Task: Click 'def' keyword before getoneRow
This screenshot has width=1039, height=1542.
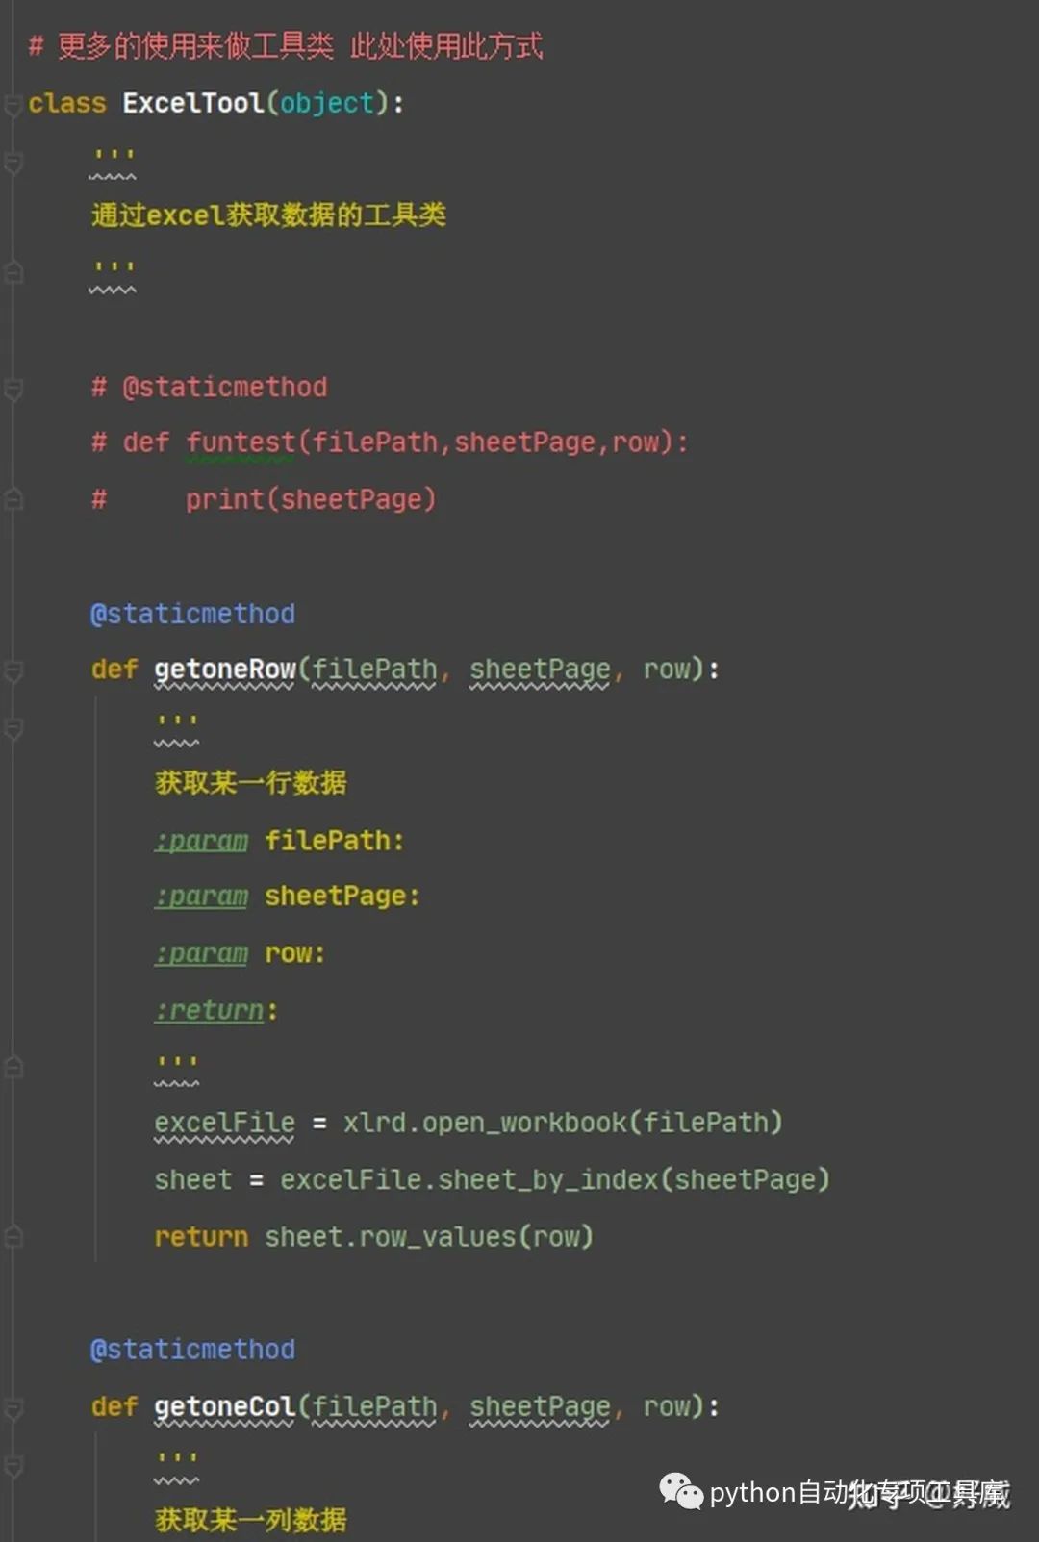Action: [114, 669]
